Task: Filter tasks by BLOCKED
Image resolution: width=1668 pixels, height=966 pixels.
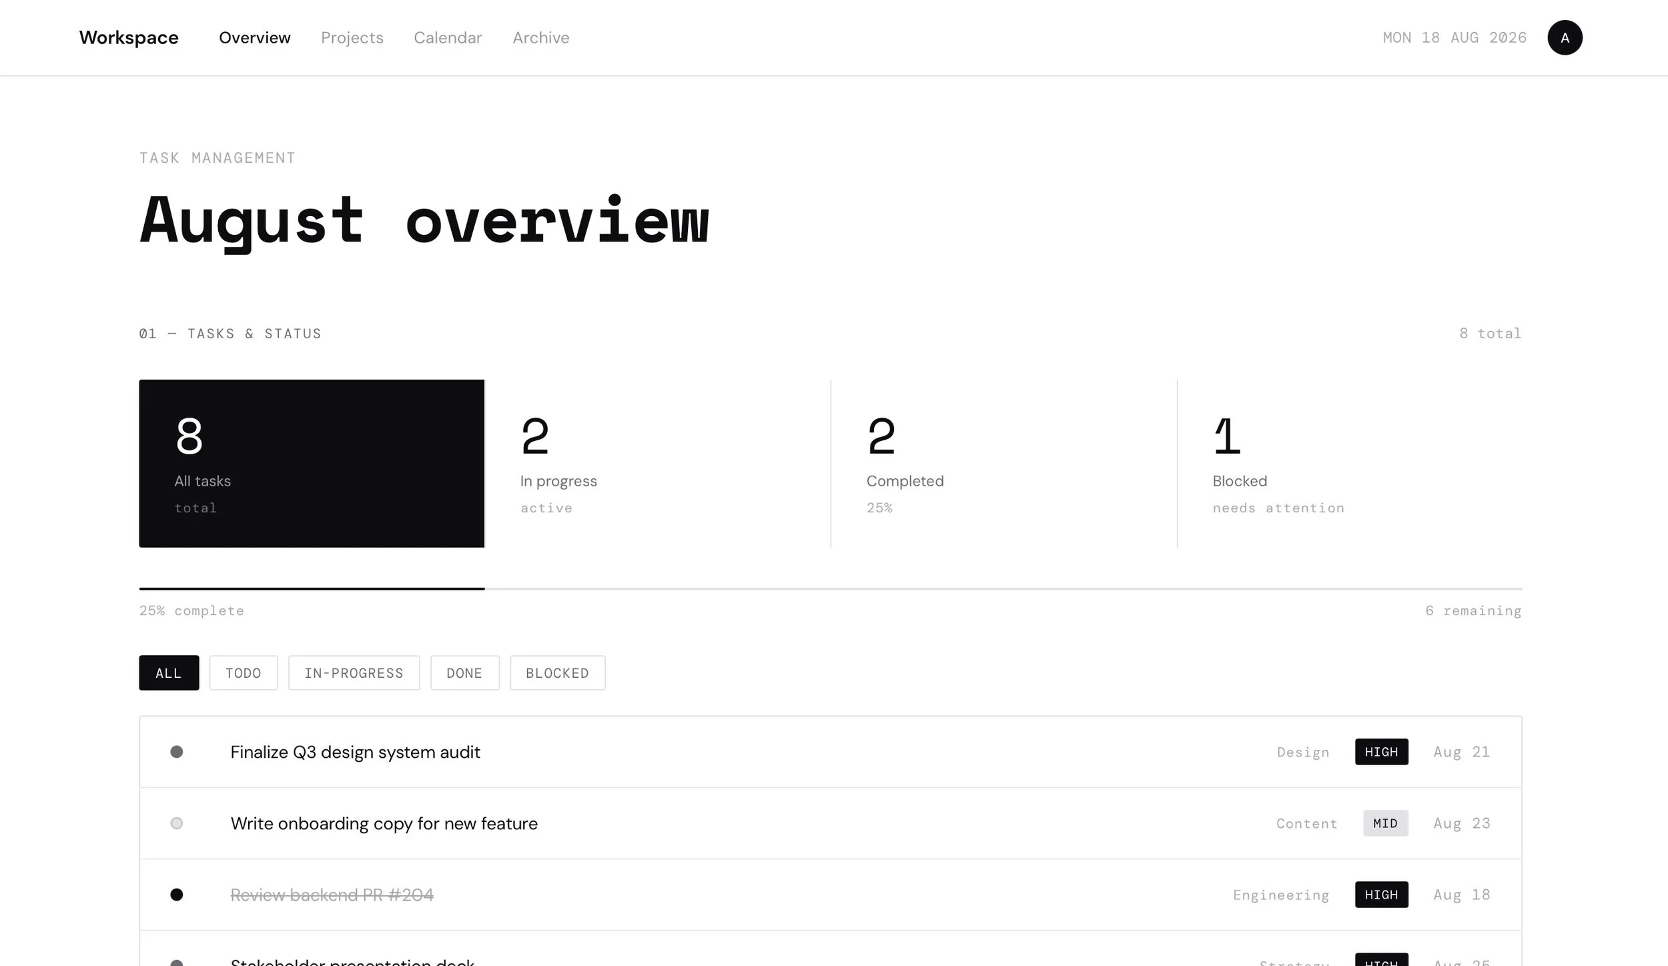Action: coord(557,672)
